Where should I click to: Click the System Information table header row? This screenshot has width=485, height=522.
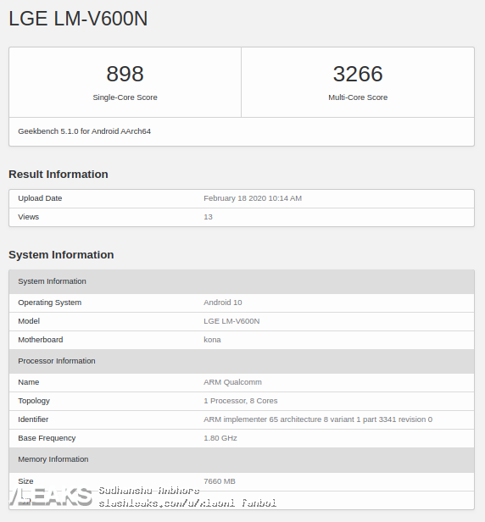(242, 281)
